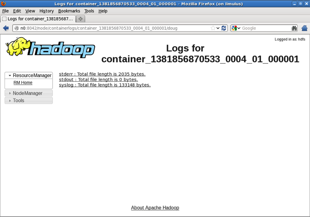Viewport: 310px width, 217px height.
Task: Collapse the ResourceManager section
Action: pyautogui.click(x=29, y=75)
